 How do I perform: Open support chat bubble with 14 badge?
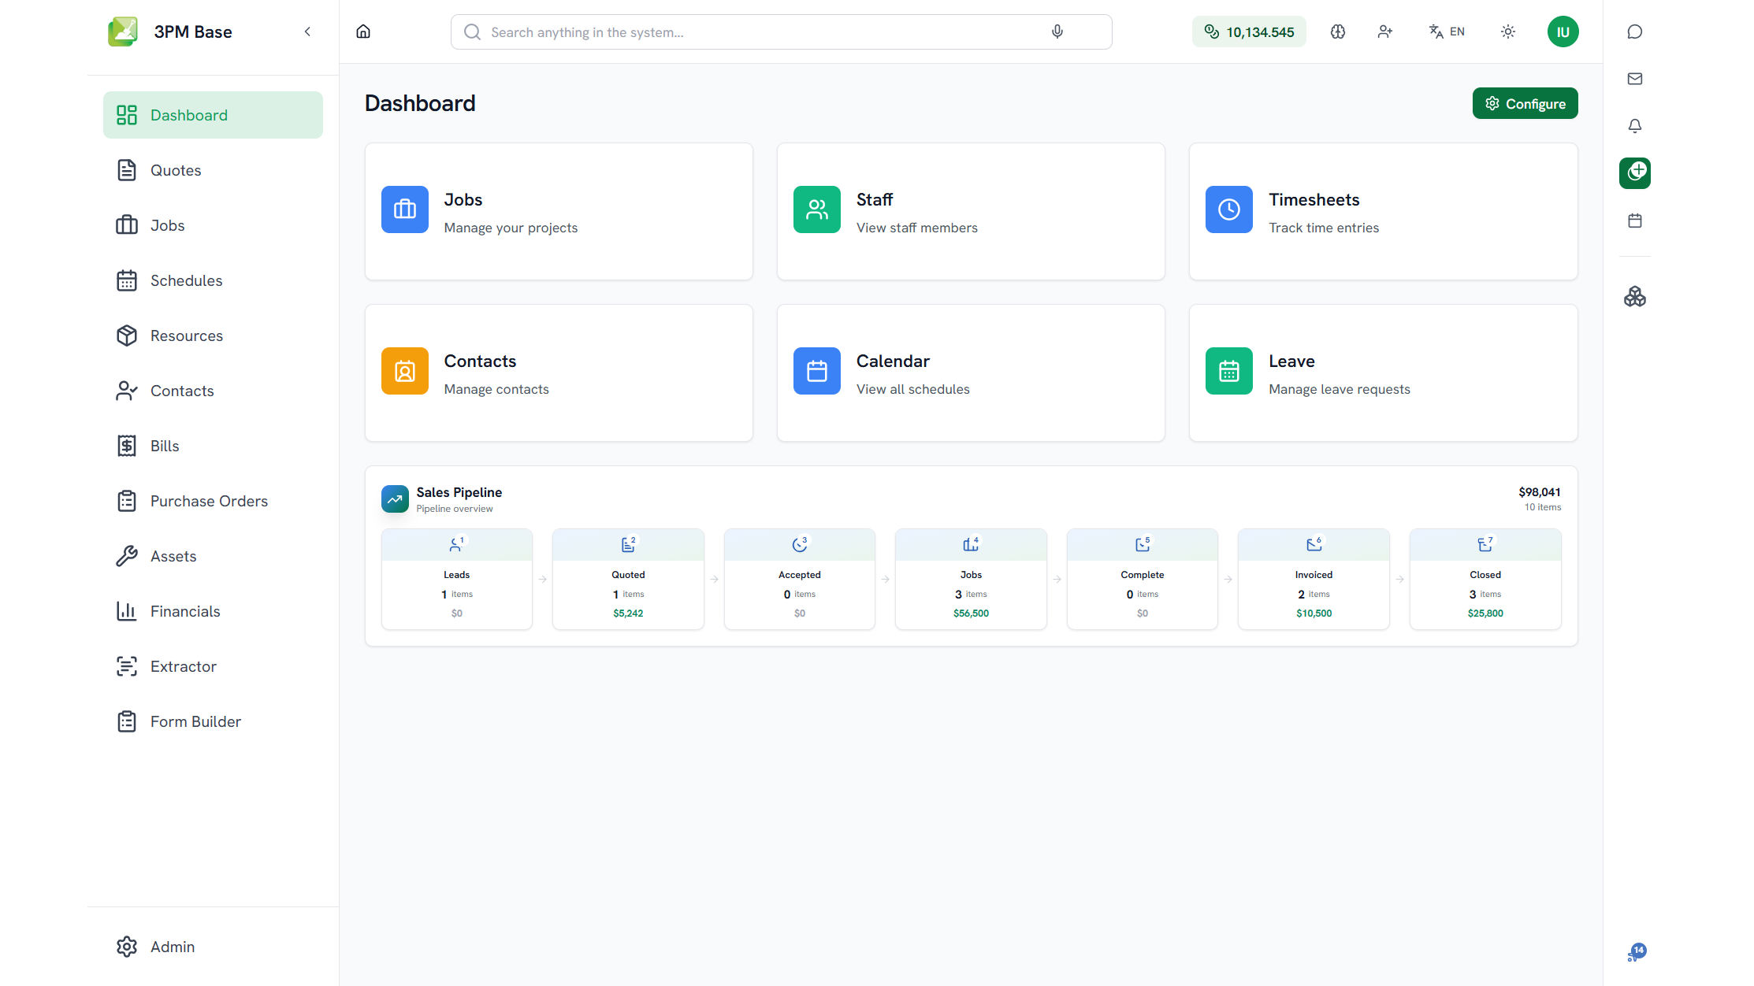(x=1636, y=953)
